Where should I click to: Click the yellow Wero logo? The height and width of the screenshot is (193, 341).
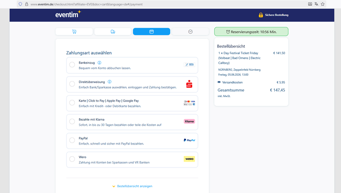189,159
